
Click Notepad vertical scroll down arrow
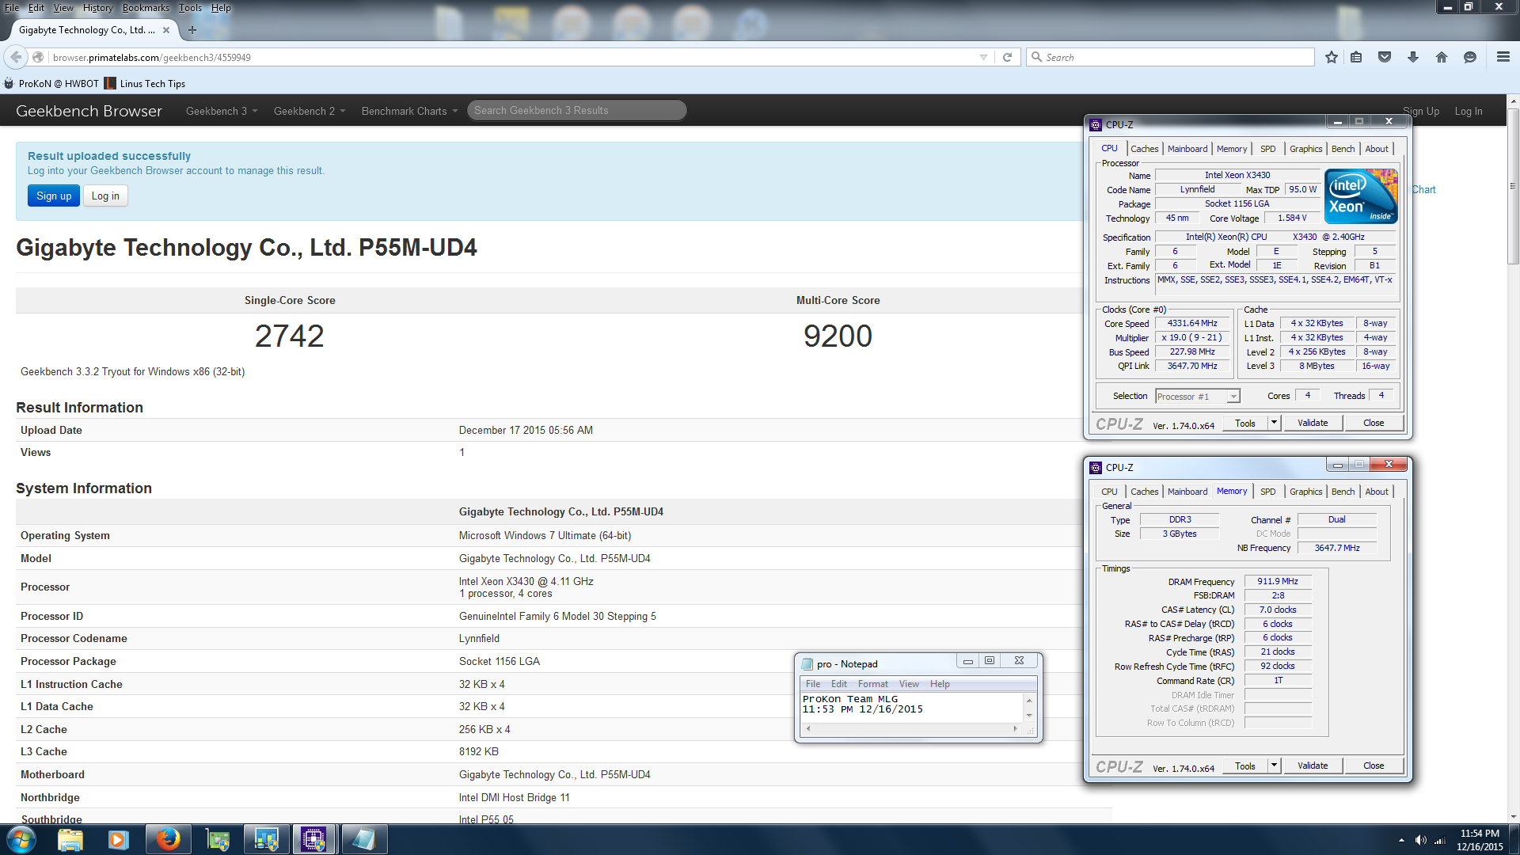click(x=1029, y=716)
